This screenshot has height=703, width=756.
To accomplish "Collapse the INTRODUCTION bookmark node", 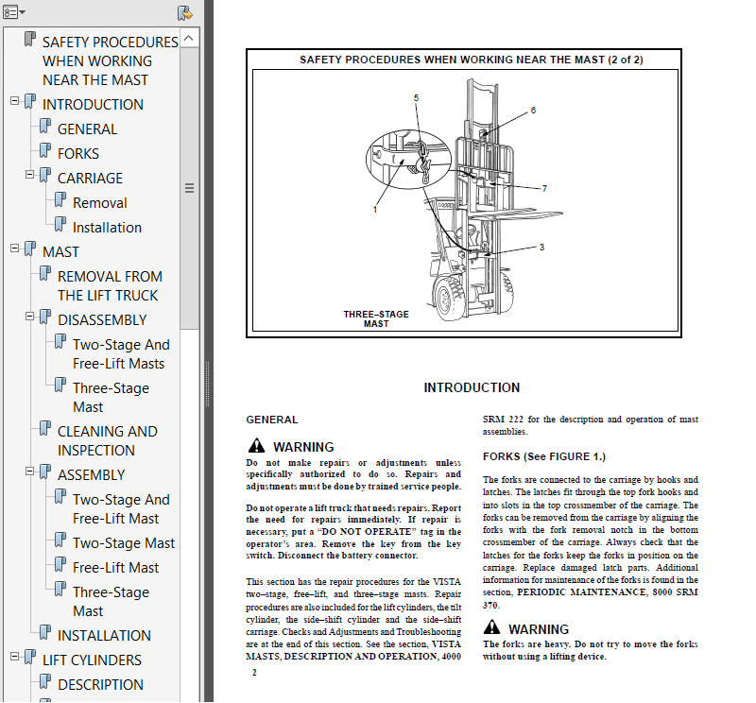I will point(14,101).
